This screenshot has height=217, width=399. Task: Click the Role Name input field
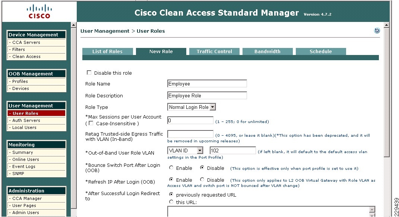[207, 84]
